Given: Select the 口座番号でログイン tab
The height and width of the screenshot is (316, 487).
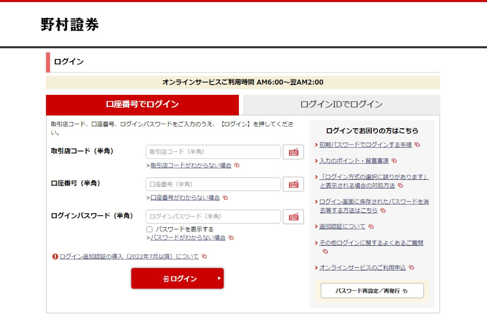Looking at the screenshot, I should click(x=142, y=105).
